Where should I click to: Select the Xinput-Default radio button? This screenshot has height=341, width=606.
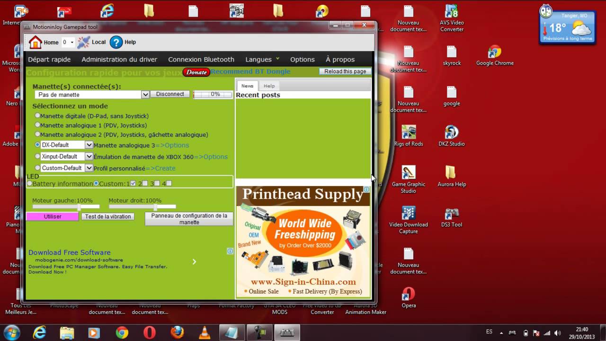37,156
